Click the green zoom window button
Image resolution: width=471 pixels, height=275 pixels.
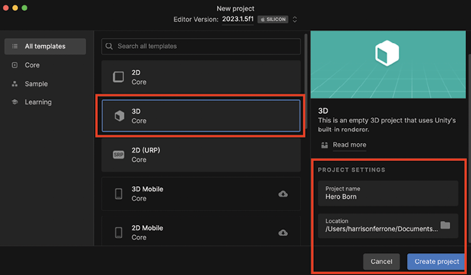(24, 8)
